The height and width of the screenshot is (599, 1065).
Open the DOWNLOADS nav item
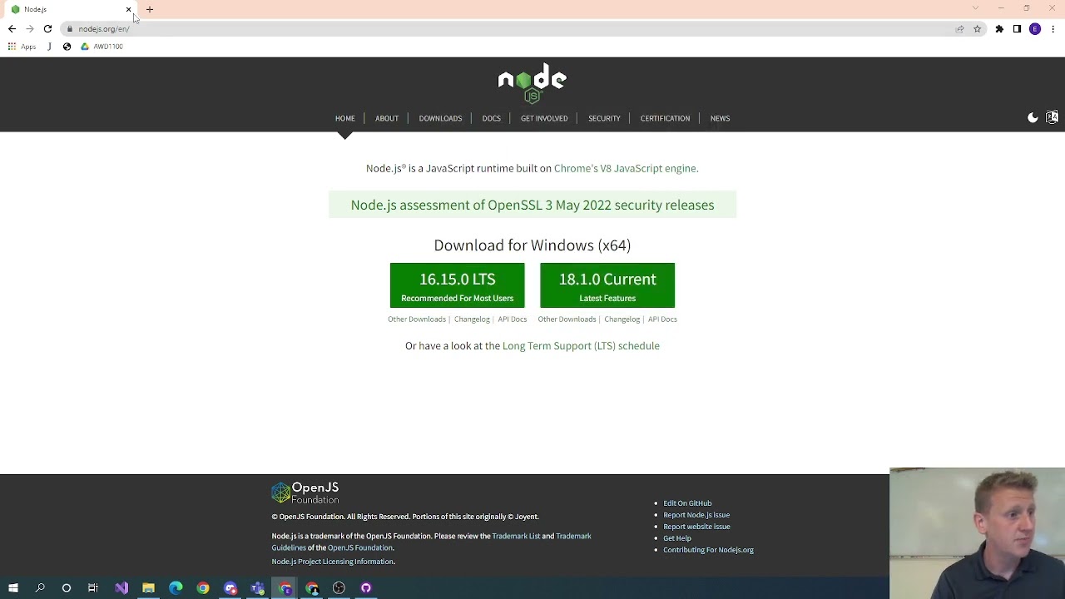point(440,118)
